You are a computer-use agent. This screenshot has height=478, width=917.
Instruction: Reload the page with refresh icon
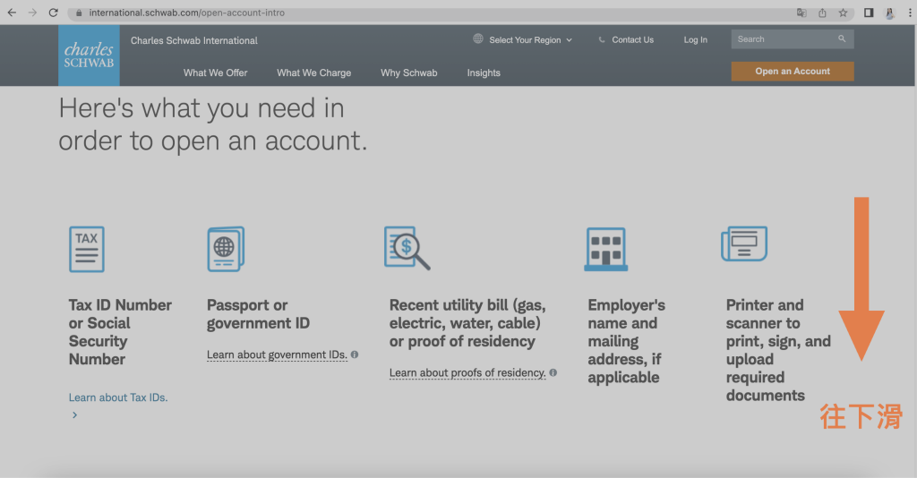click(x=53, y=13)
